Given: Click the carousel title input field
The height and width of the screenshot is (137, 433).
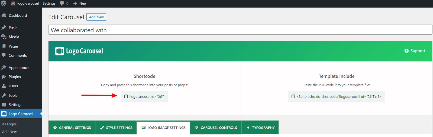Looking at the screenshot, I should click(240, 30).
